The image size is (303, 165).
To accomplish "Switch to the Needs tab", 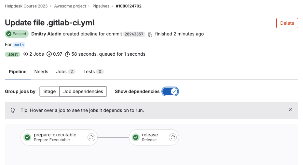I will coord(41,72).
